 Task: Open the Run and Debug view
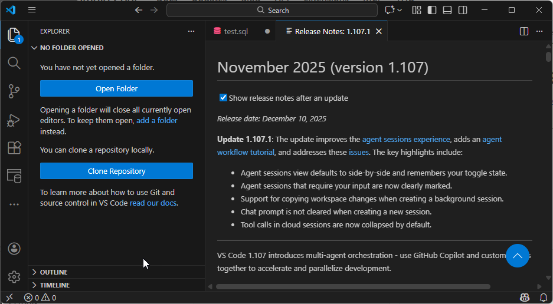14,120
